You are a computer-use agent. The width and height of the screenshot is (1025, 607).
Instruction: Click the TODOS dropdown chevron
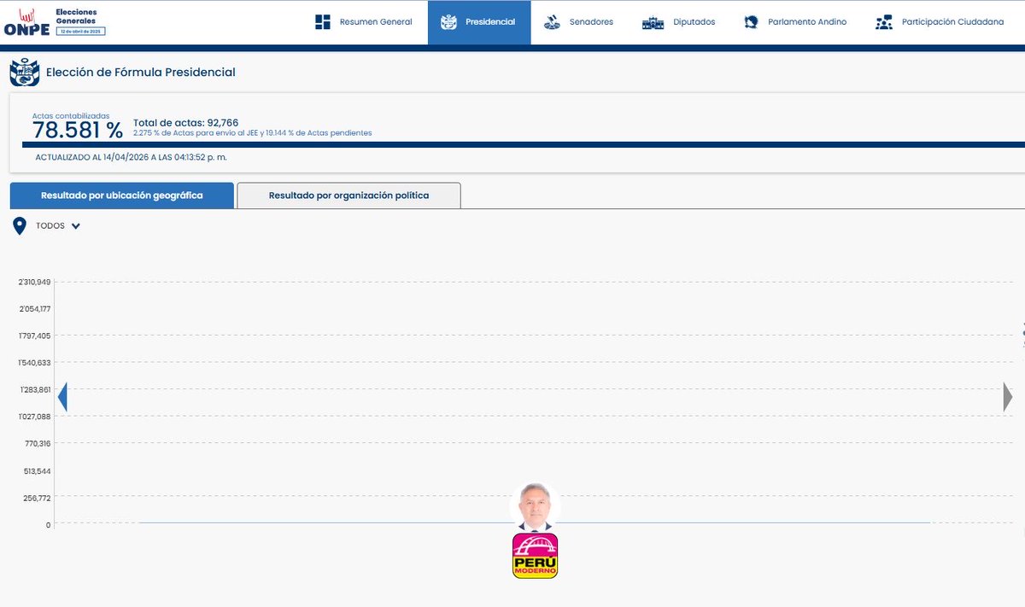point(76,226)
